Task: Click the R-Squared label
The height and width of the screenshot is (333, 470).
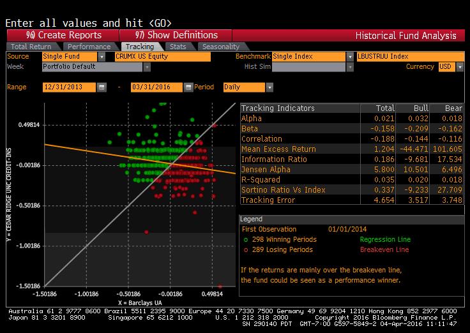Action: tap(261, 180)
